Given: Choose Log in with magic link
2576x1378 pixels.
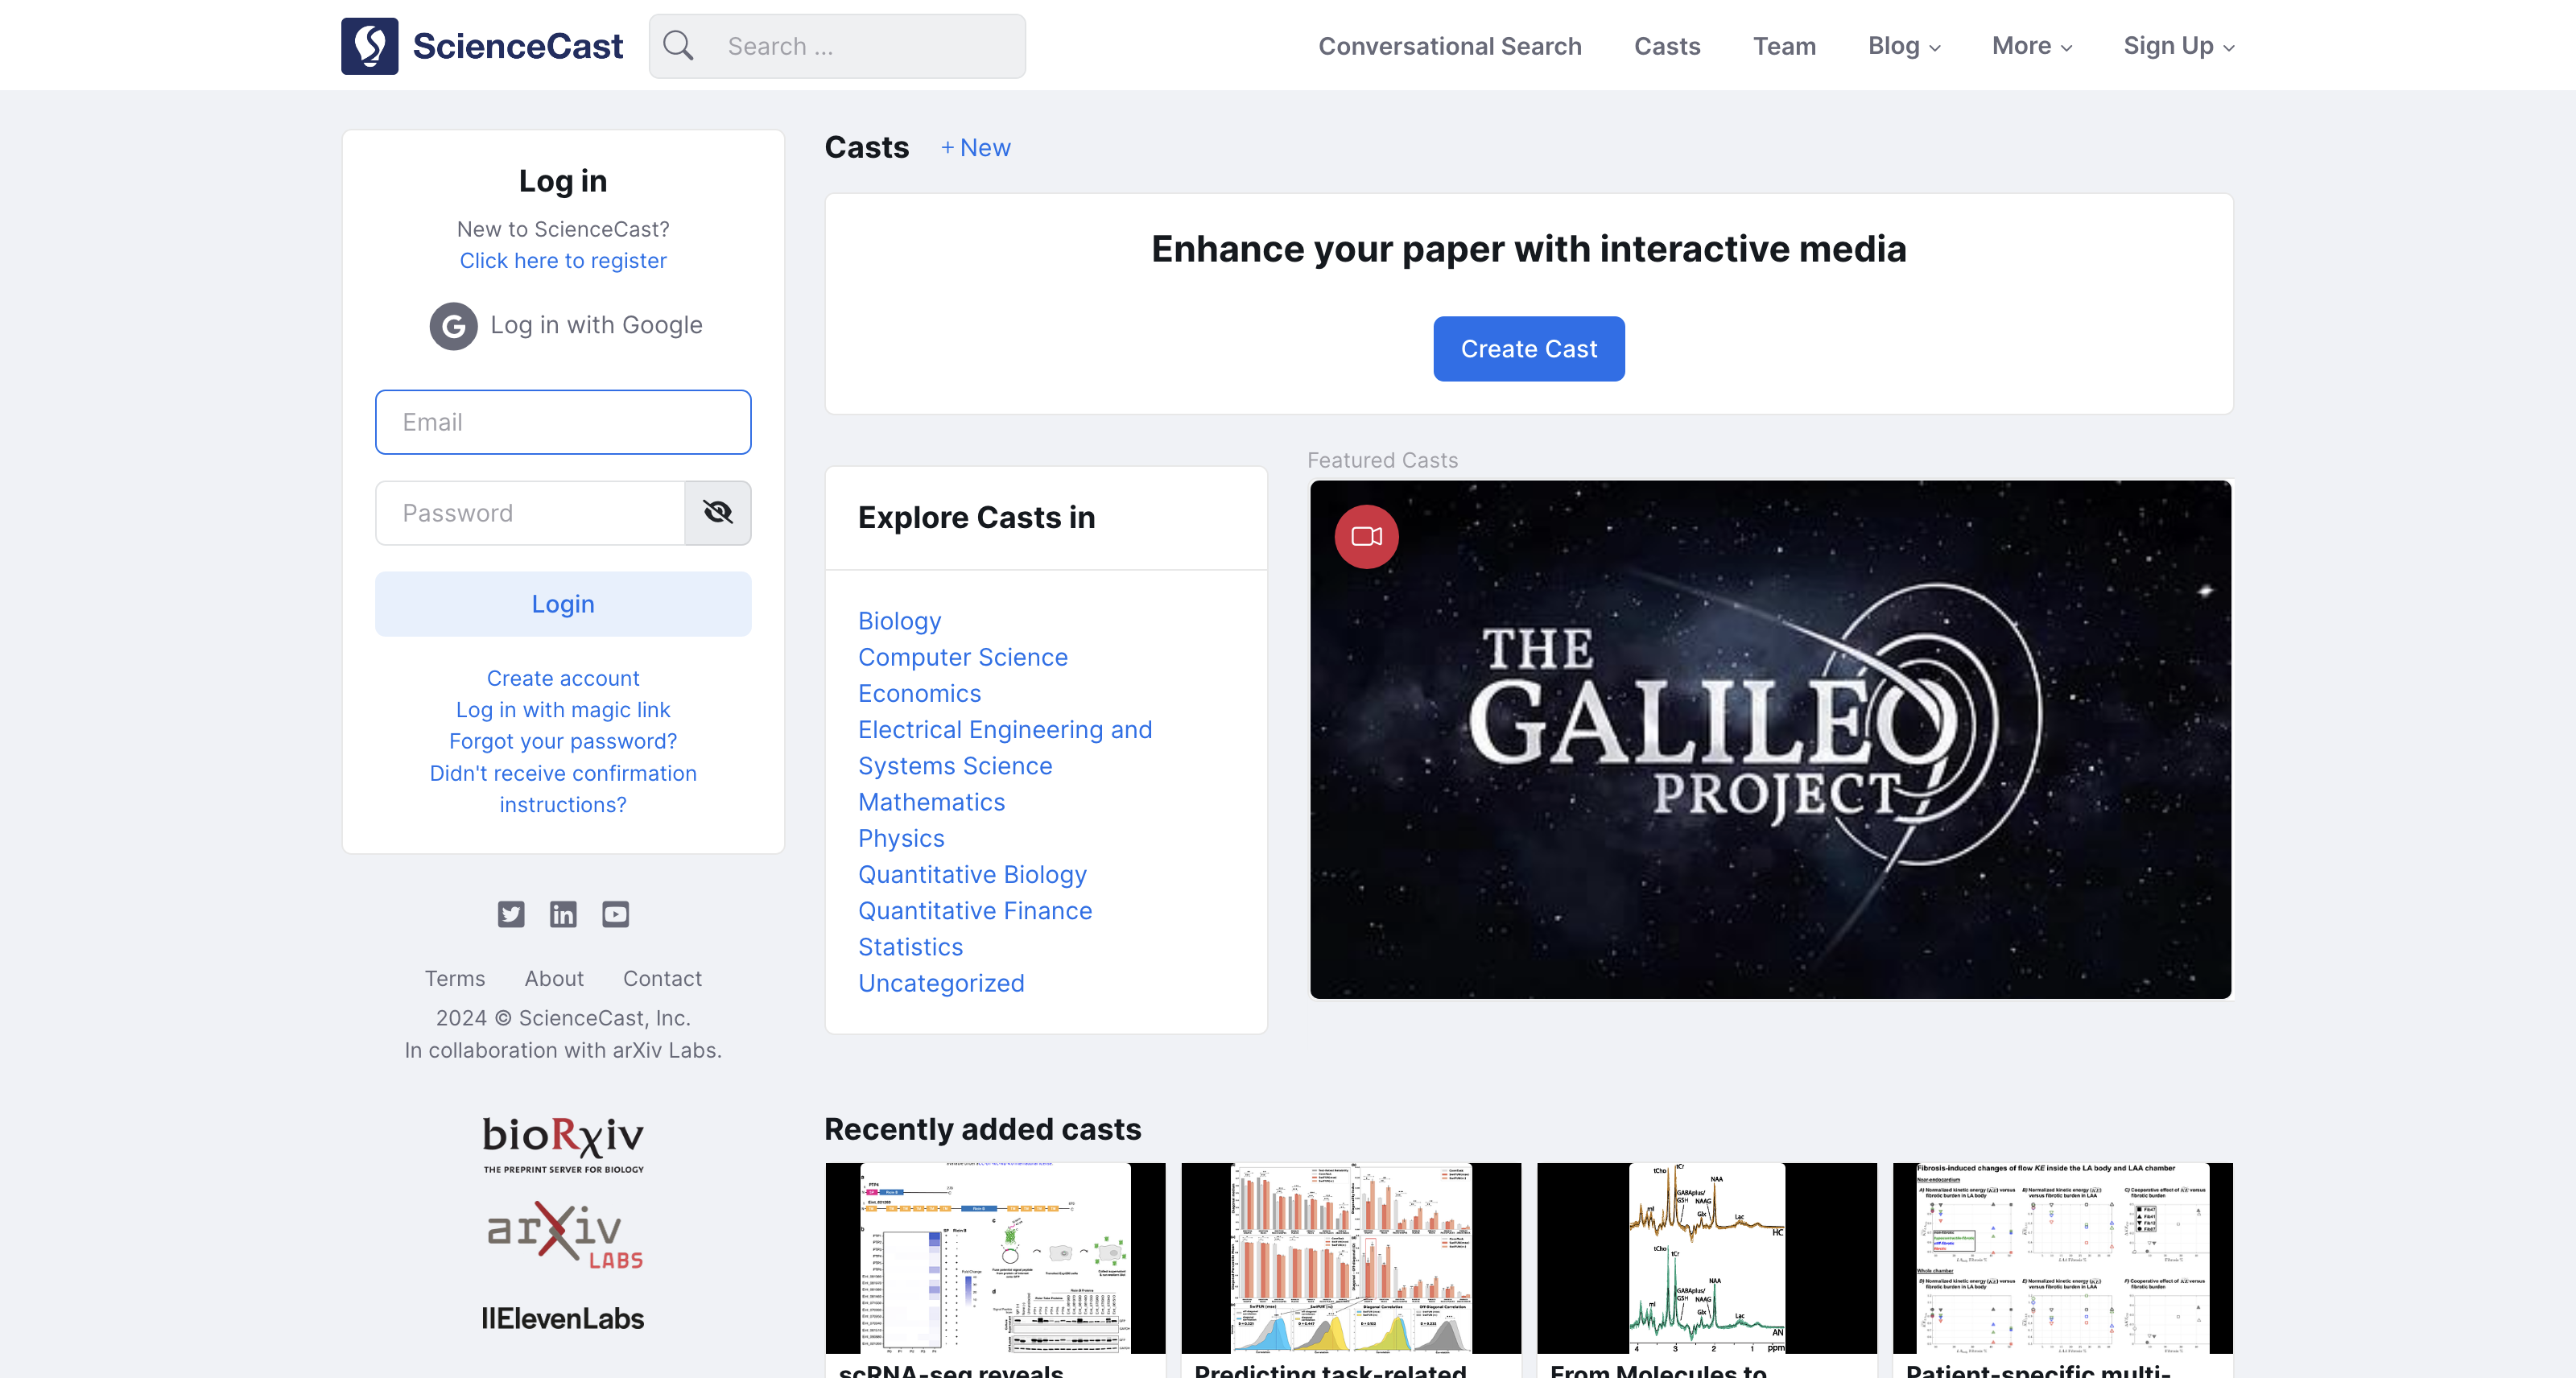Looking at the screenshot, I should [563, 710].
